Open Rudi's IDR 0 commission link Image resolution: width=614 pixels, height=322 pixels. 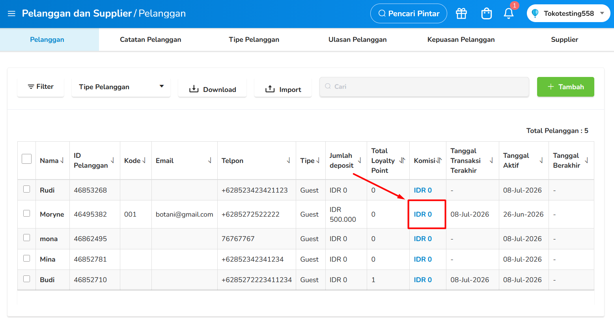click(423, 190)
